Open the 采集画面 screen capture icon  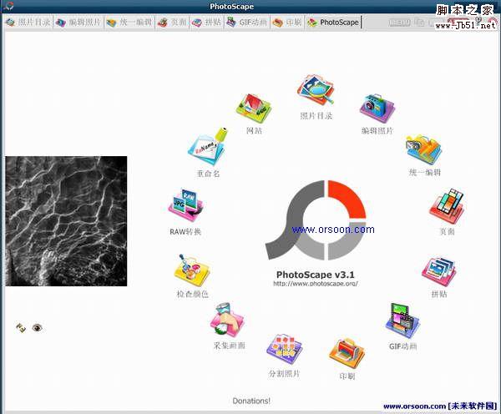point(229,320)
